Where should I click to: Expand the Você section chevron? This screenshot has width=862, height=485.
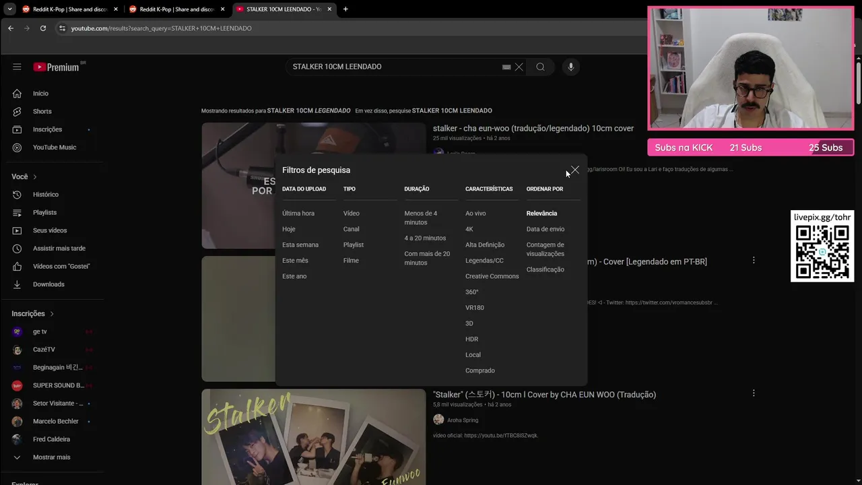pos(35,176)
